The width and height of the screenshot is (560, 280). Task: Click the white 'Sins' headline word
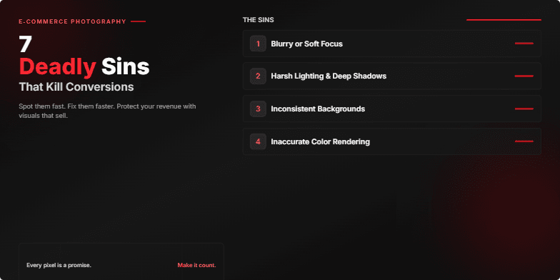point(126,67)
